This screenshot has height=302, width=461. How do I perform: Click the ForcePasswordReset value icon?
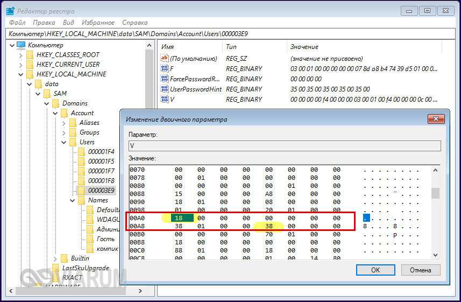click(165, 79)
